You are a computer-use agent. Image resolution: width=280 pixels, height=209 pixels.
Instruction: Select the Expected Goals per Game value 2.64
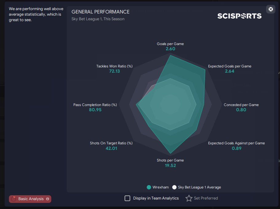229,71
